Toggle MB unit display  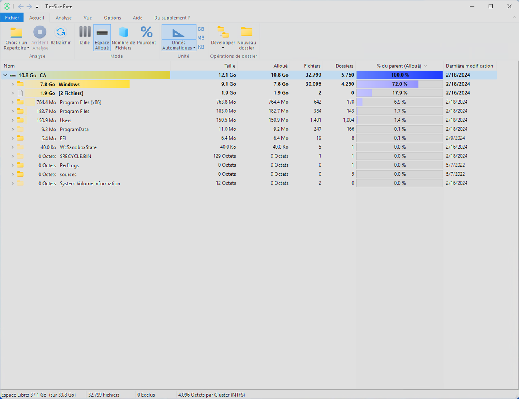(201, 38)
